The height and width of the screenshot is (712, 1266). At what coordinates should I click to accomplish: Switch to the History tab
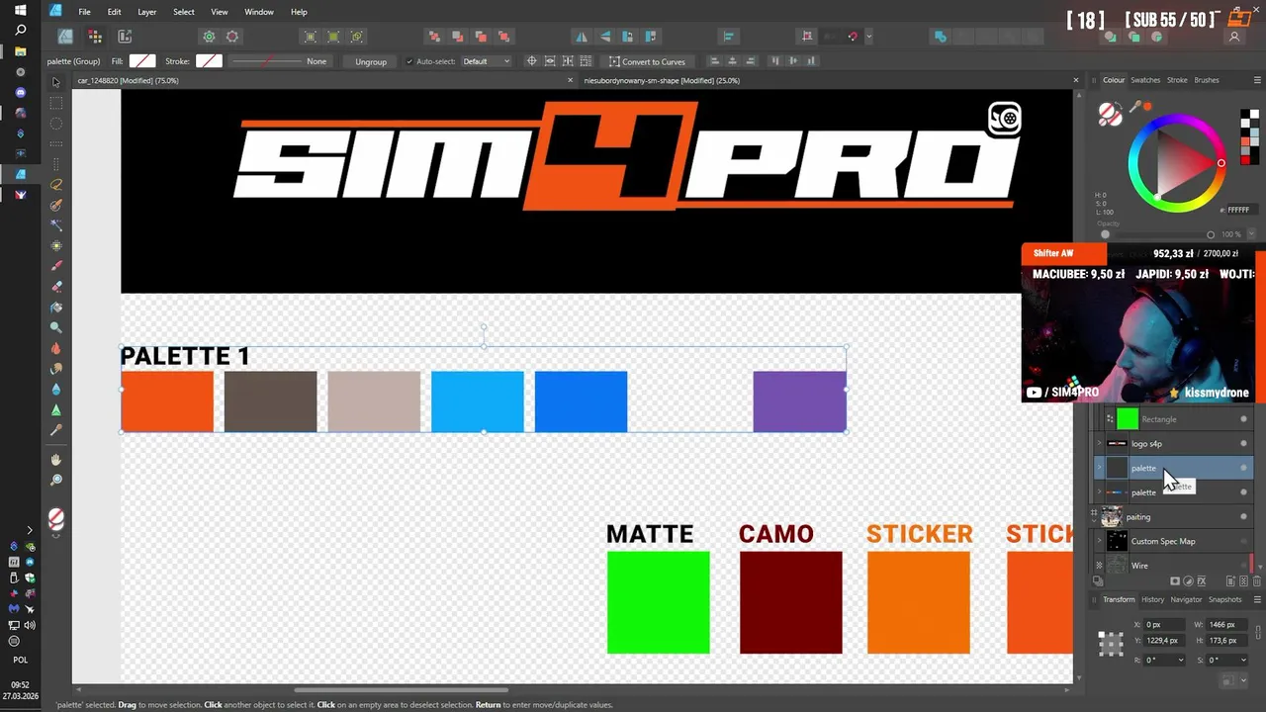click(1153, 599)
